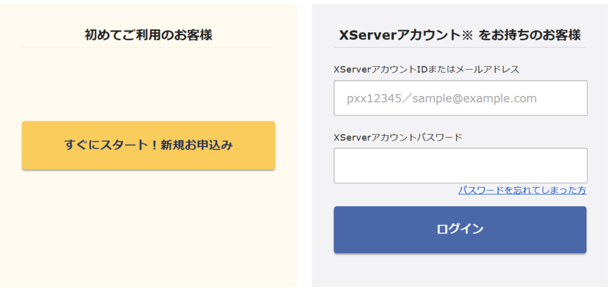Focus the XServerアカウントID or email input field
This screenshot has height=290, width=609.
[460, 98]
